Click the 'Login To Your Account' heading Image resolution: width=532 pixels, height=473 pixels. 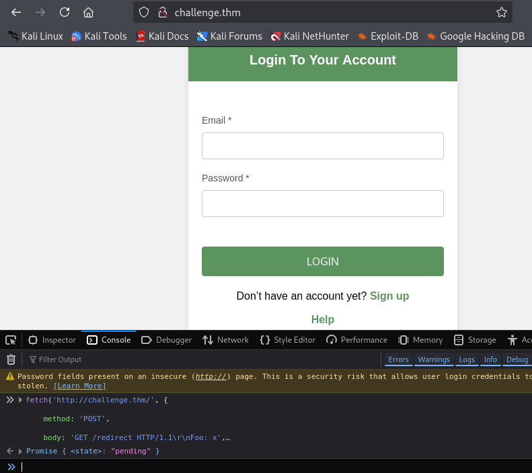click(x=323, y=60)
